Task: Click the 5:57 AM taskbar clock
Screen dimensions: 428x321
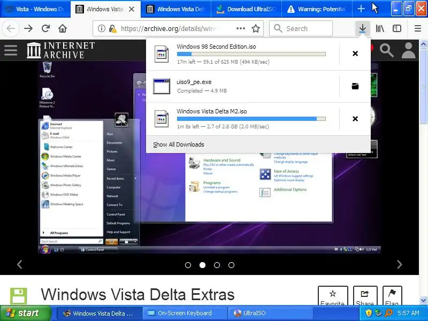Action: [408, 313]
